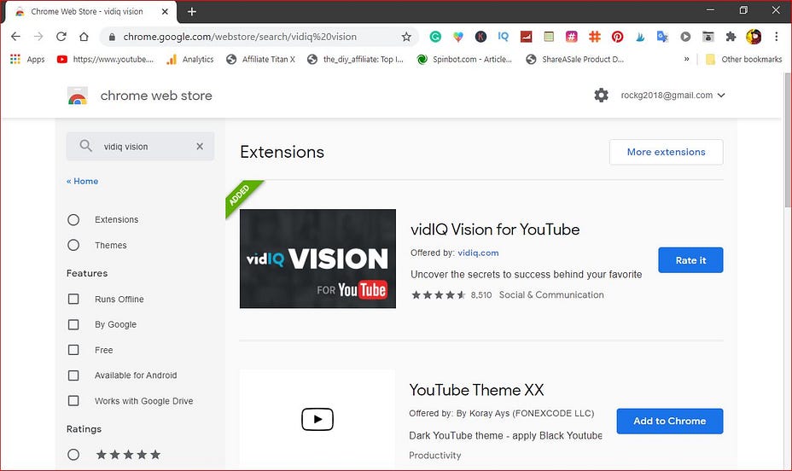Click the address bar URL

[x=240, y=37]
